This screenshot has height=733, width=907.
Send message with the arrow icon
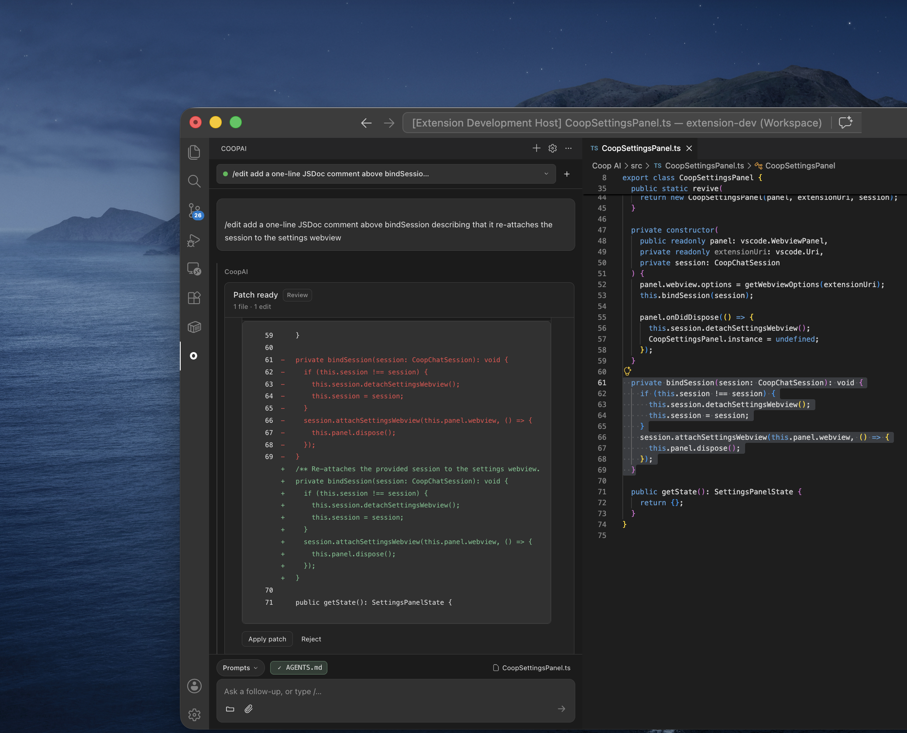point(561,709)
